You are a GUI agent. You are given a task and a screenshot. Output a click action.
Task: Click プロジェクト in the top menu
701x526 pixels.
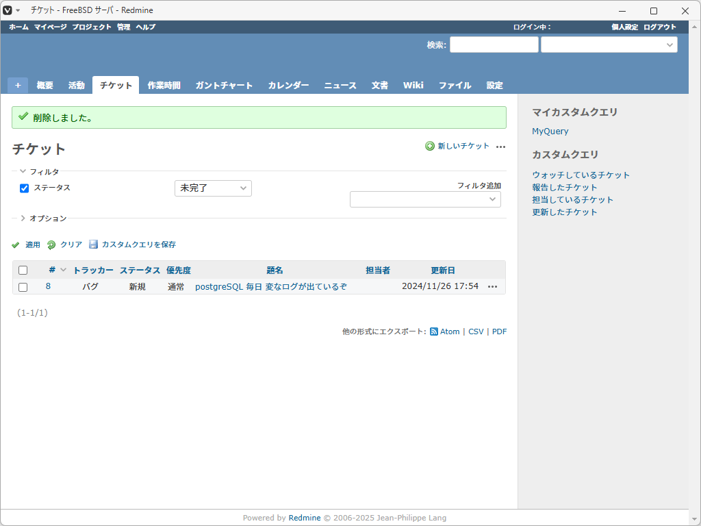pos(92,27)
